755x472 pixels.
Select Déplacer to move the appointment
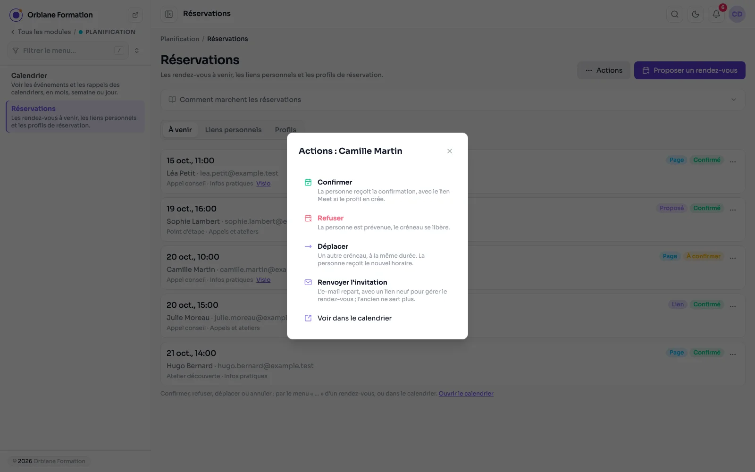coord(377,254)
